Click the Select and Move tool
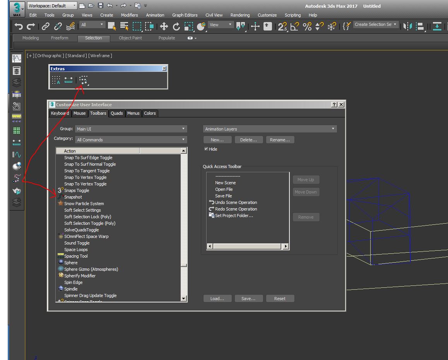This screenshot has width=448, height=360. (x=164, y=26)
